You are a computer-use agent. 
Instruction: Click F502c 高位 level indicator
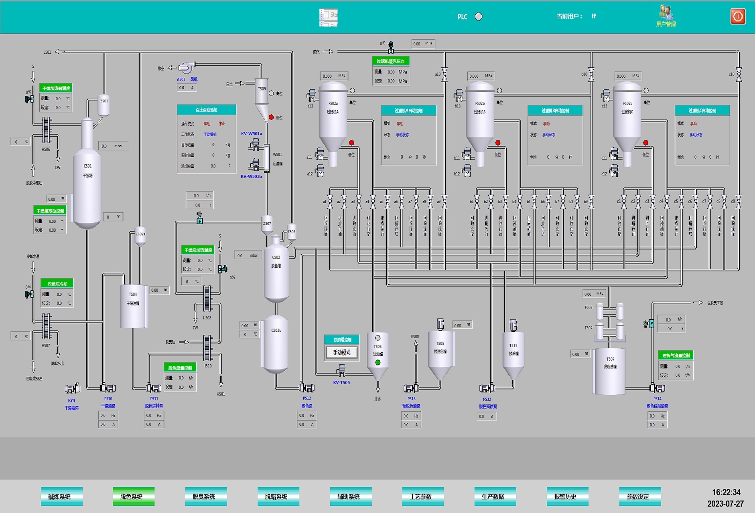point(646,91)
